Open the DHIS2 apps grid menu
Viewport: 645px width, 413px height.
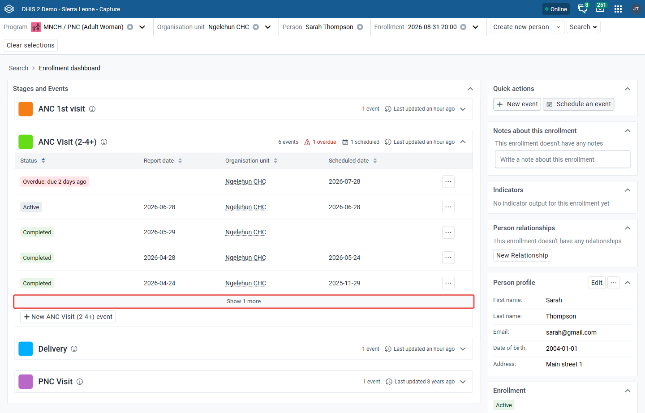618,9
